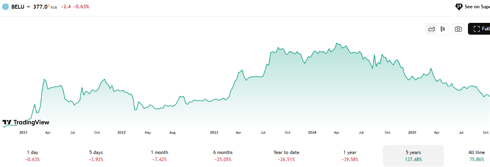Viewport: 490px width, 167px height.
Task: Click the delayed data 'D' indicator
Action: pos(49,5)
